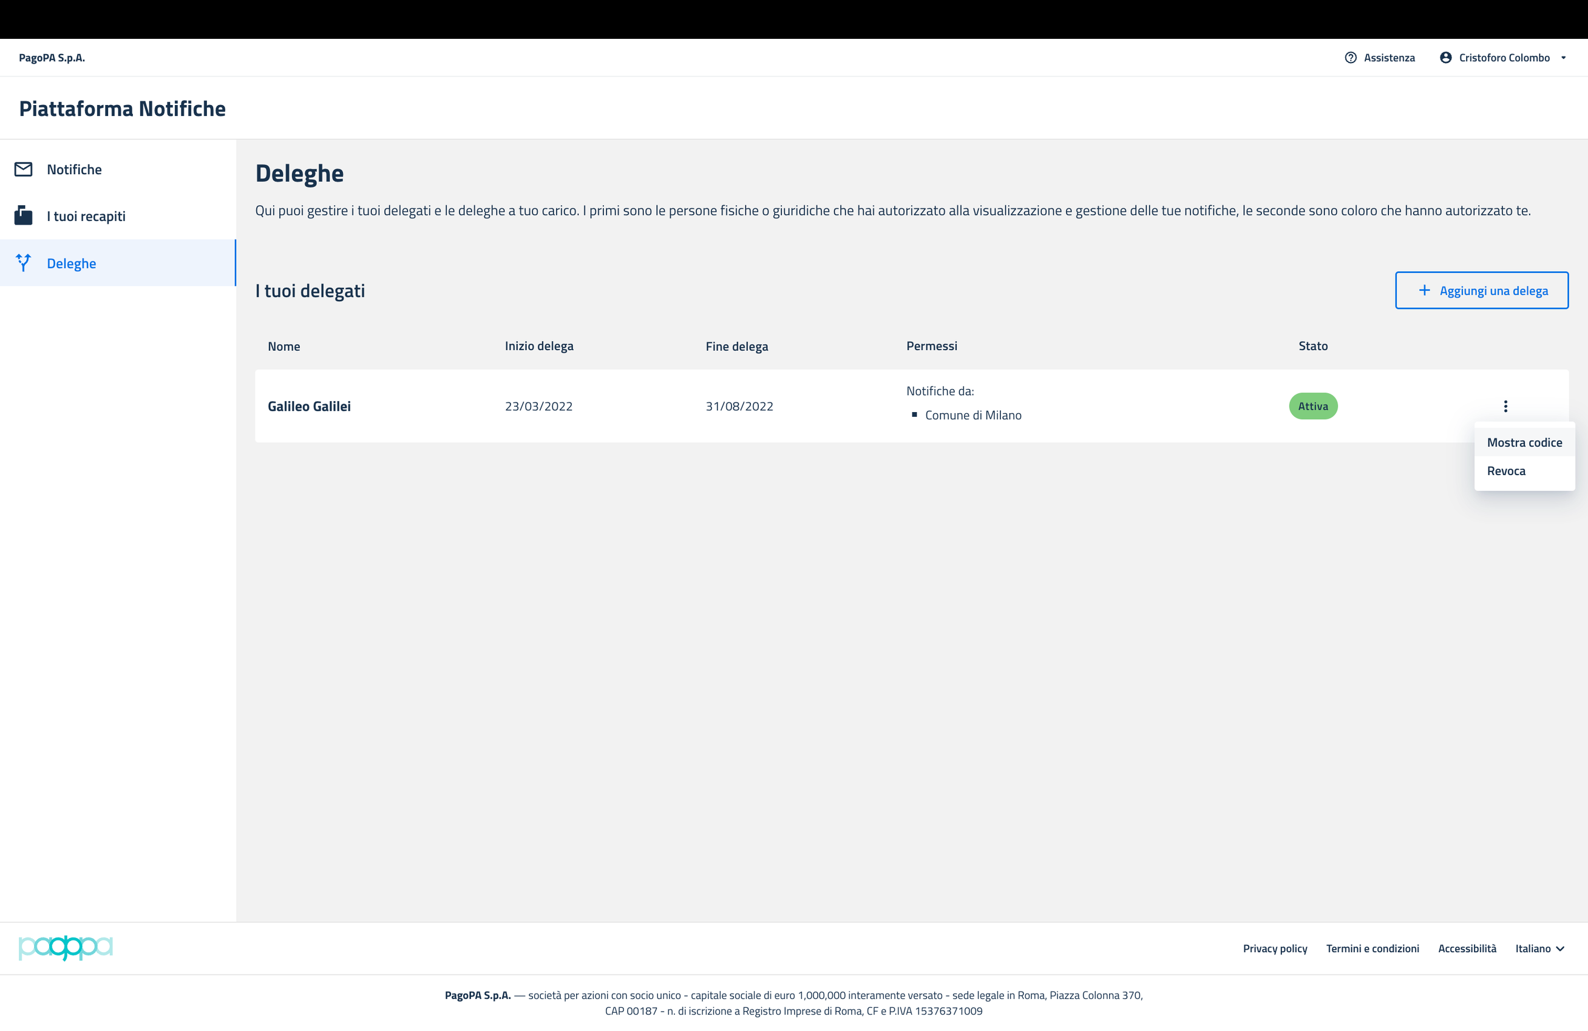Viewport: 1588px width, 1031px height.
Task: Open Termini e condizioni link
Action: click(1372, 948)
